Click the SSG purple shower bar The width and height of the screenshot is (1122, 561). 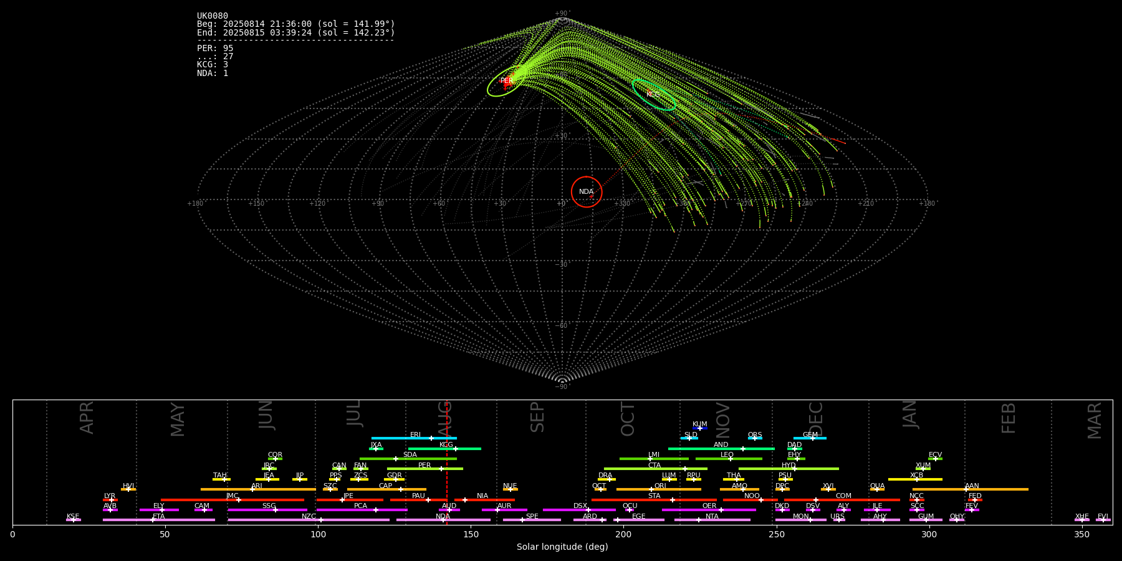[x=267, y=510]
